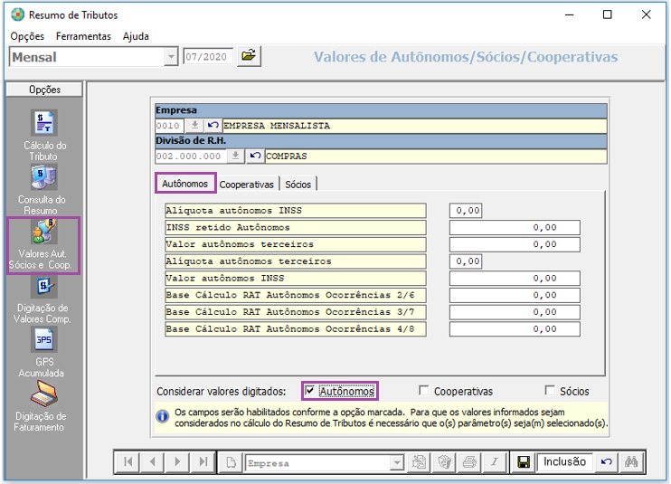Click Divisão de R.H. lookup arrow button
This screenshot has width=671, height=484.
point(235,156)
